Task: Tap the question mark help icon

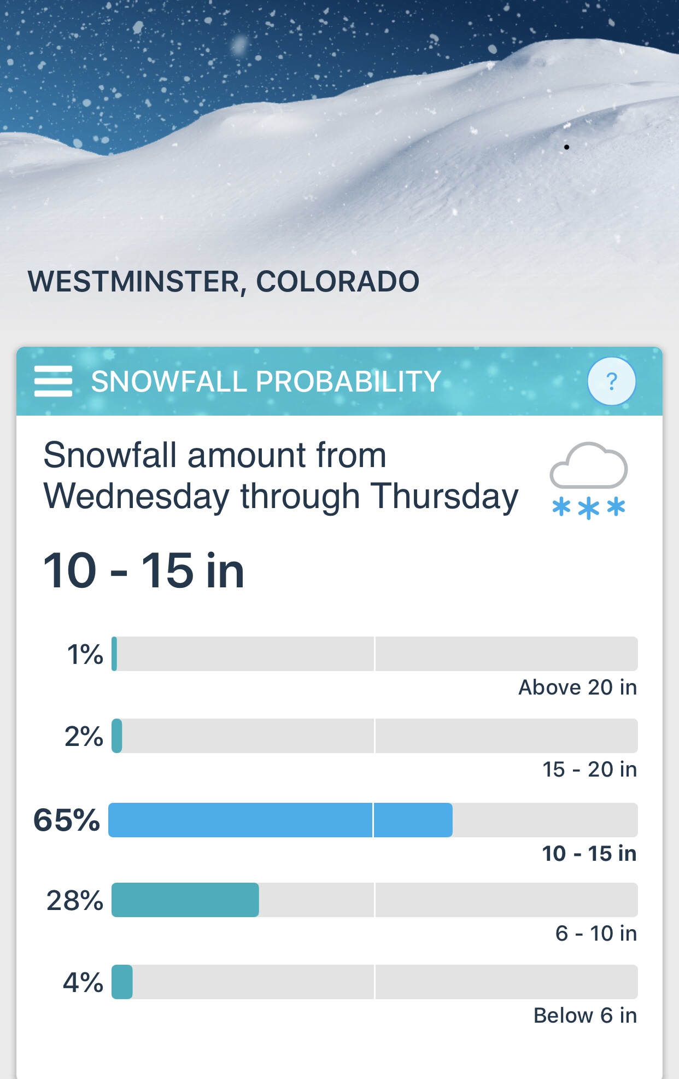Action: point(611,381)
